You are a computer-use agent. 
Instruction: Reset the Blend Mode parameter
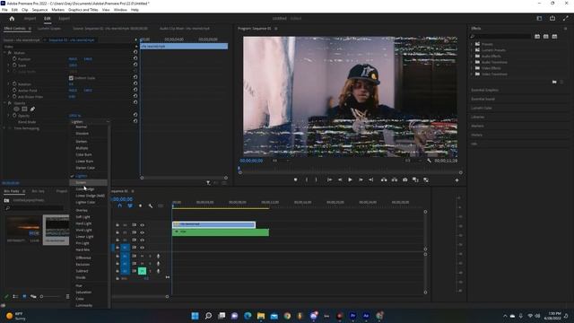click(x=135, y=121)
